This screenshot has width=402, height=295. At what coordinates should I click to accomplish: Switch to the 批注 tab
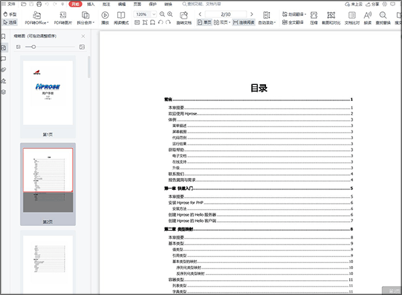106,4
